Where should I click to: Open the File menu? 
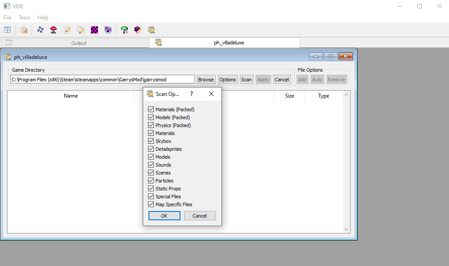click(x=7, y=18)
